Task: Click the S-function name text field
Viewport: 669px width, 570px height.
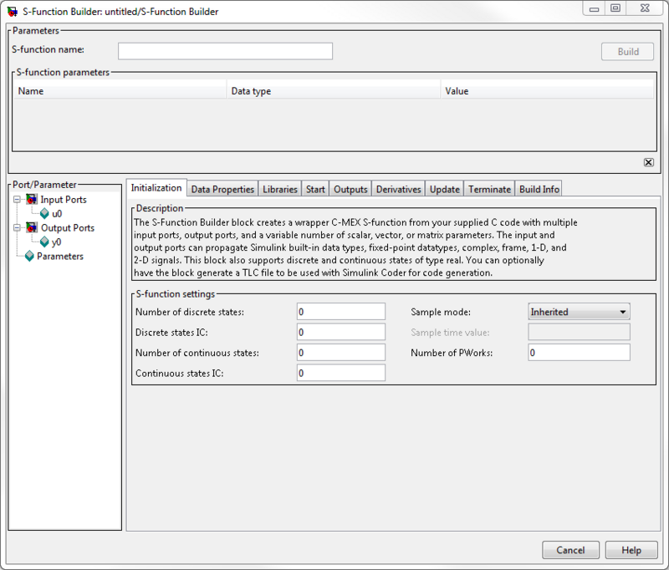Action: 225,51
